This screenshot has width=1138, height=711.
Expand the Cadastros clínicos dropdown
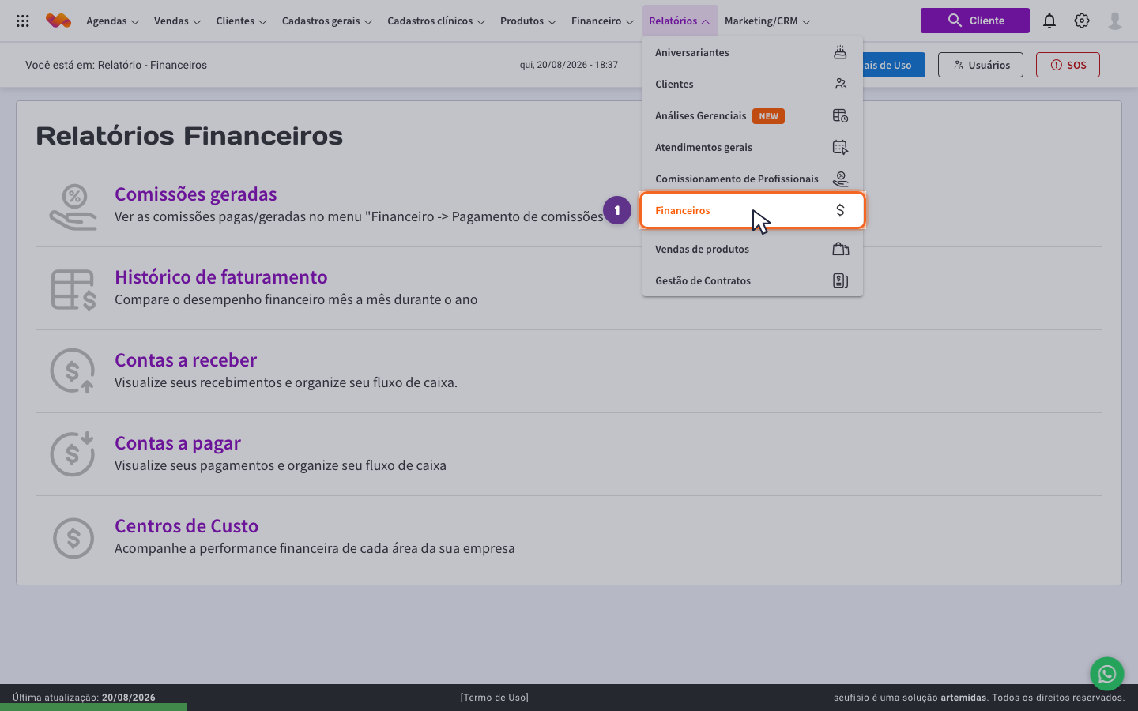(436, 21)
